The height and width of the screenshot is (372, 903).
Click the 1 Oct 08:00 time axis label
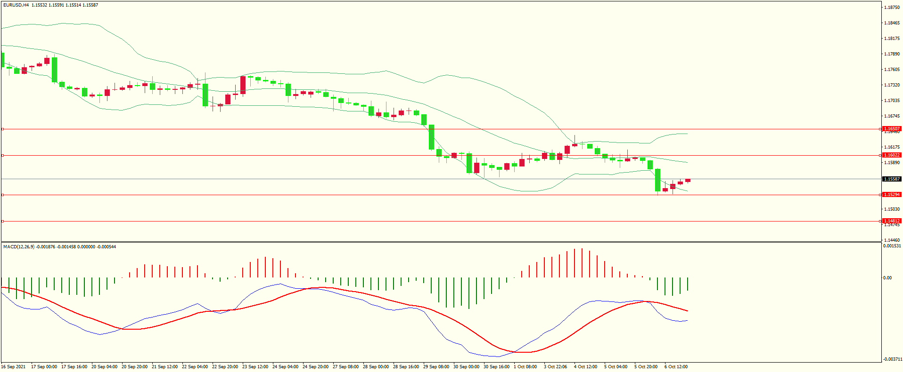[x=525, y=367]
